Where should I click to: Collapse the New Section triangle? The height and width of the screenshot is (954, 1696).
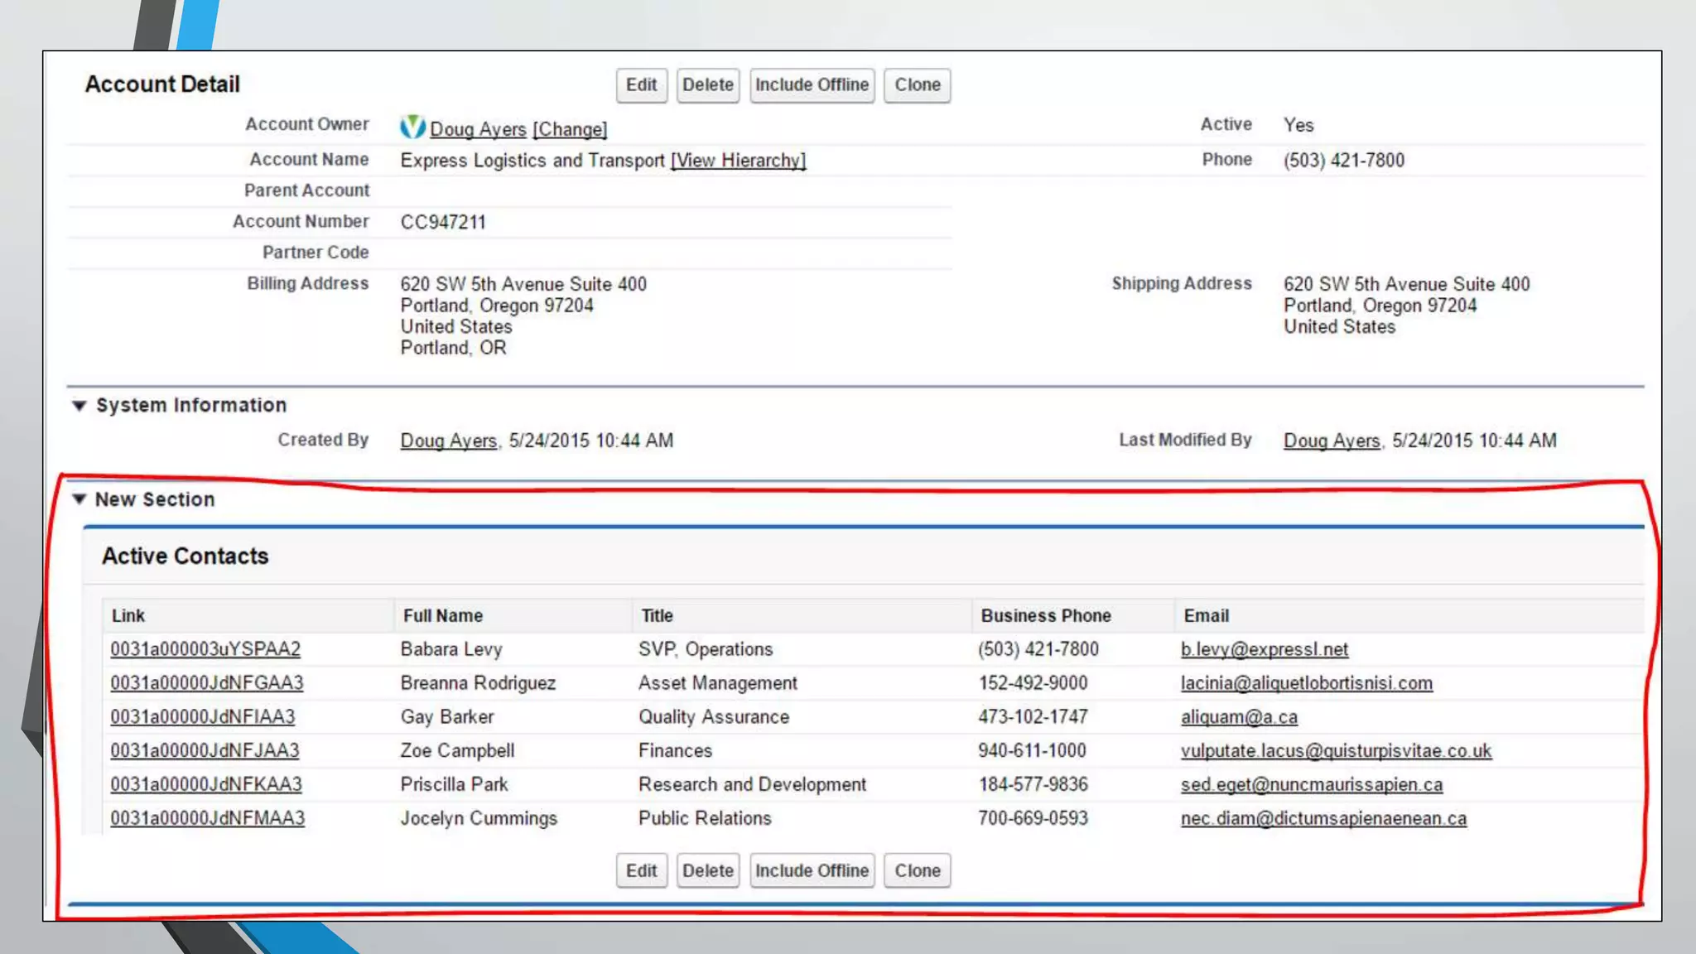(79, 499)
